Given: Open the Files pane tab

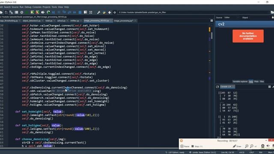Looking at the screenshot, I should coord(262,82).
